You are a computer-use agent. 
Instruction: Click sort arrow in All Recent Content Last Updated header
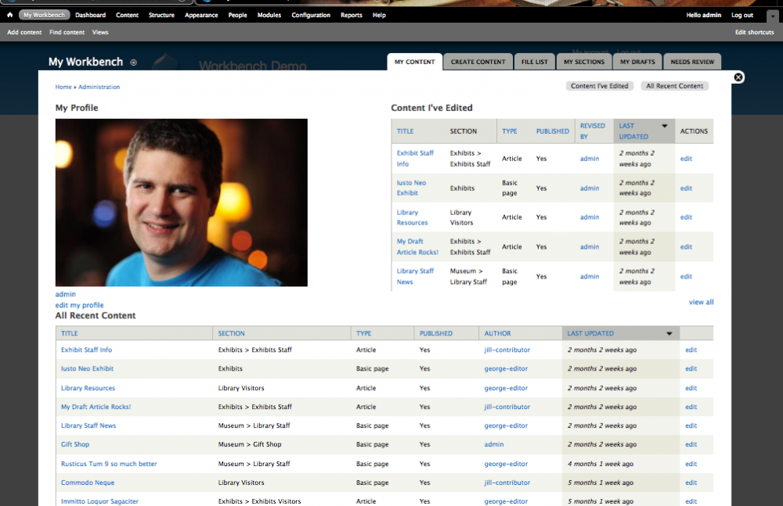click(x=669, y=333)
